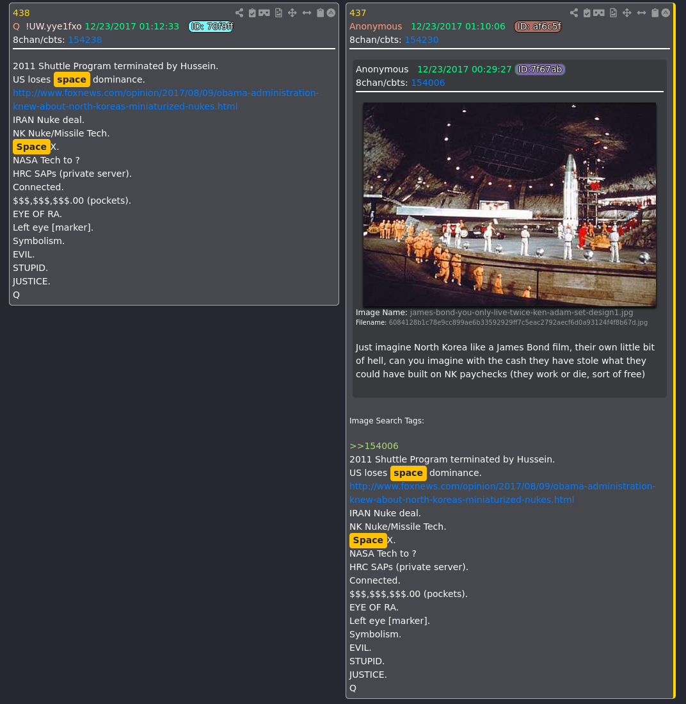Share post 438 via share icon
The height and width of the screenshot is (704, 686).
pyautogui.click(x=239, y=13)
